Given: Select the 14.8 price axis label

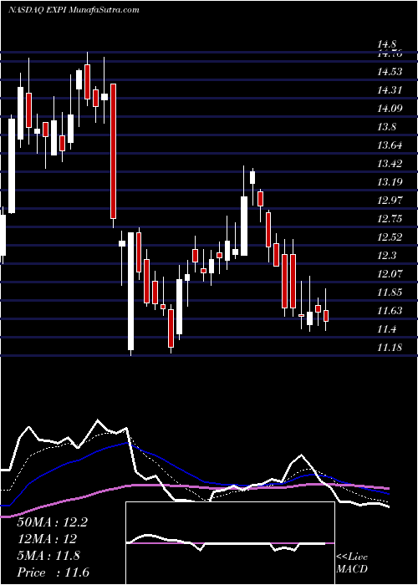Looking at the screenshot, I should [387, 45].
